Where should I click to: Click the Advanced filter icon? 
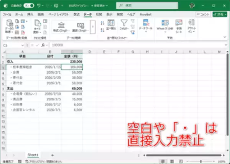pyautogui.click(x=133, y=32)
